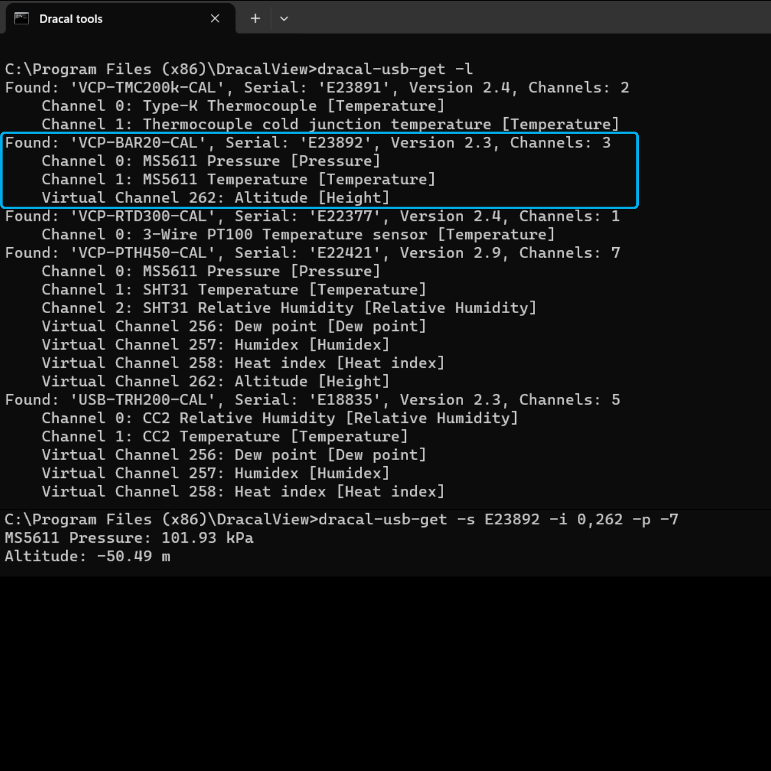Click the 'Altitude: -50.49 m' output
The width and height of the screenshot is (771, 771).
click(x=87, y=556)
